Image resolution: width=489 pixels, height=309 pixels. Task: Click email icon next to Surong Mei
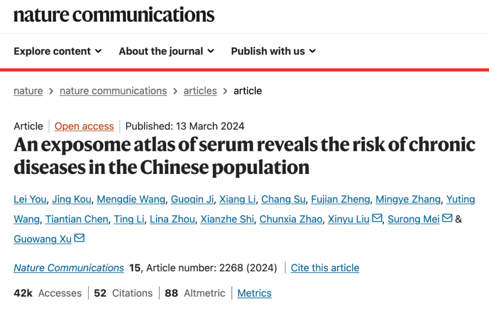[x=447, y=218]
